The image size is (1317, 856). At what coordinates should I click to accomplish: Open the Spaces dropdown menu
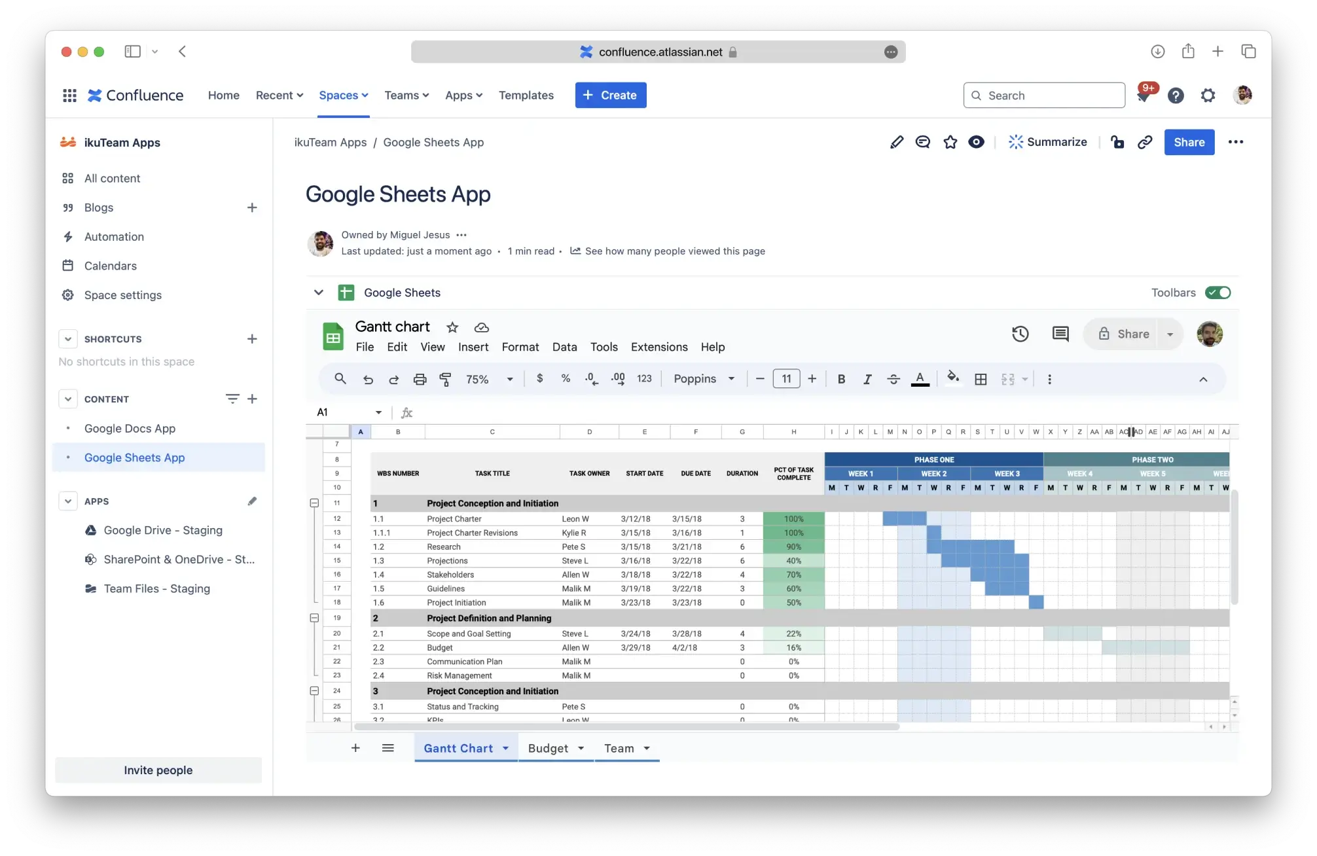344,96
